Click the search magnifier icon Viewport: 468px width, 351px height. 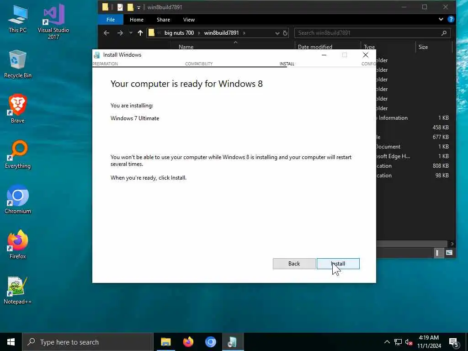[444, 33]
